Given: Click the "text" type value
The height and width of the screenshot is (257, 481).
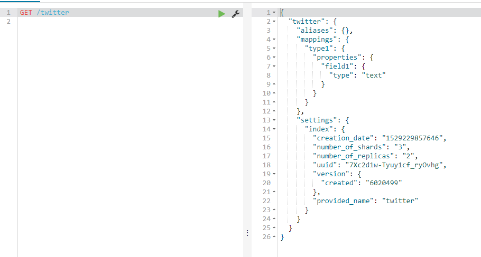Looking at the screenshot, I should click(374, 75).
